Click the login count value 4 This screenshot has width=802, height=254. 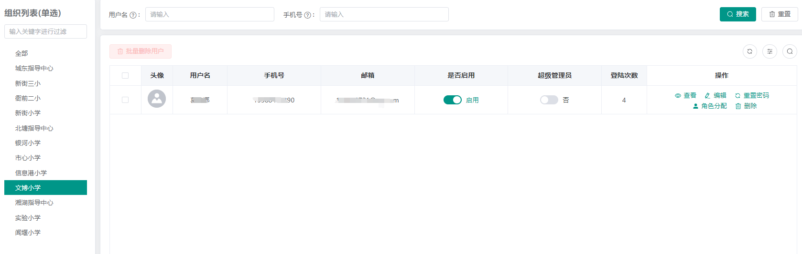(624, 100)
